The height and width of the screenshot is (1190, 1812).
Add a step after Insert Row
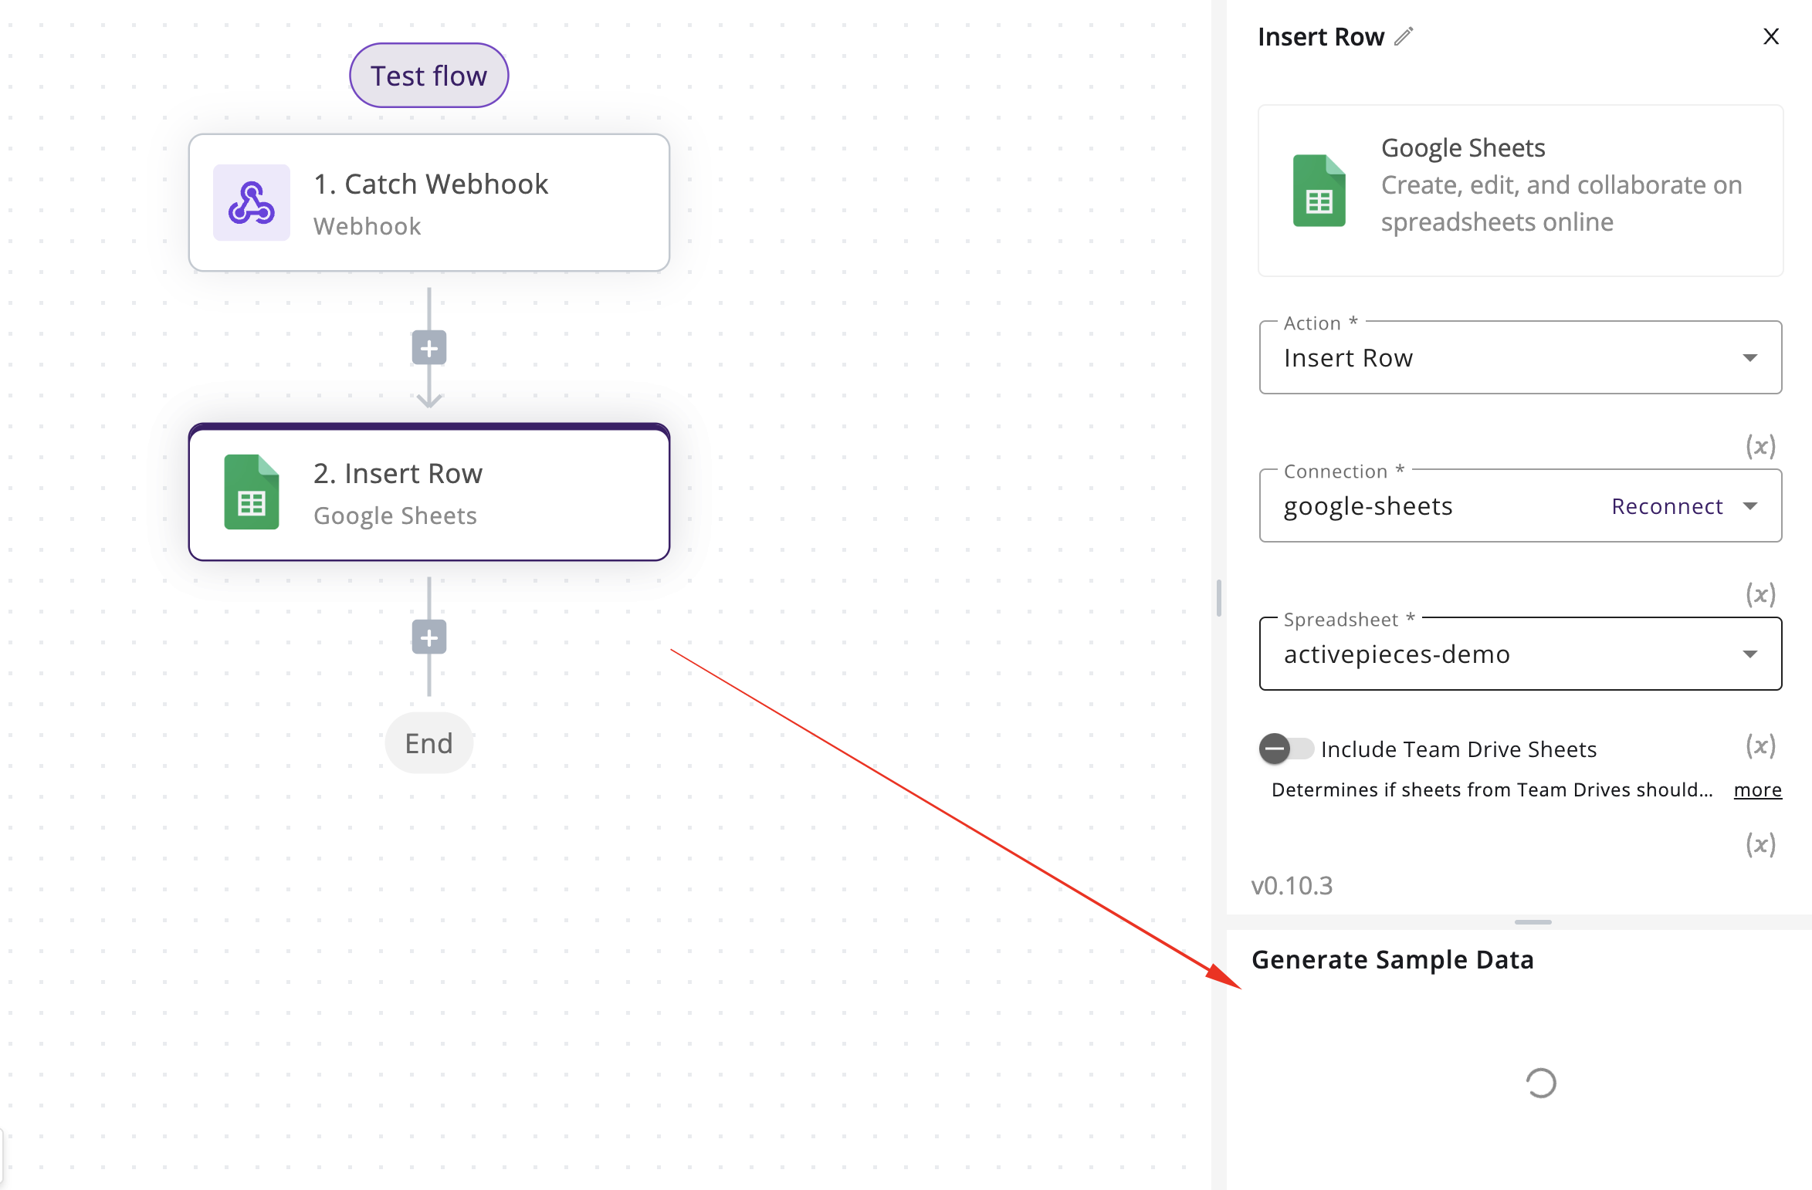point(429,637)
